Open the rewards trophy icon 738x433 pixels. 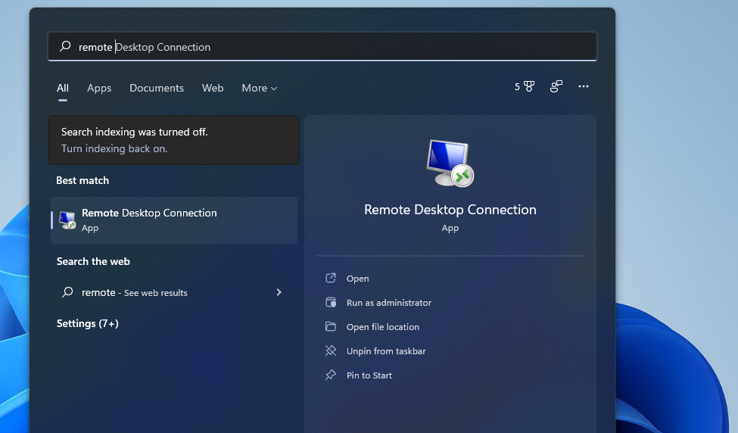tap(528, 87)
